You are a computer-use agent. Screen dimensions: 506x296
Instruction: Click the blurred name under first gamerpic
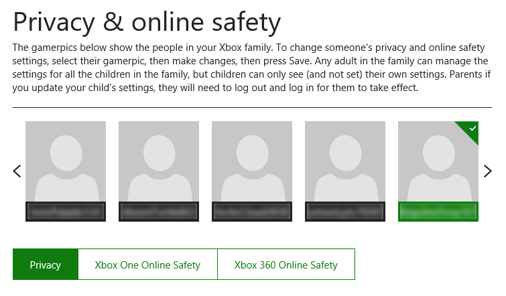coord(66,212)
